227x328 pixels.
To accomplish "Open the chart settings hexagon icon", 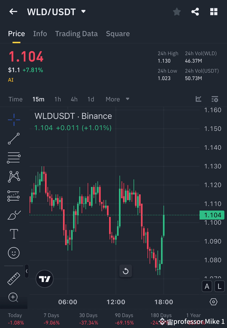I will pos(214,302).
